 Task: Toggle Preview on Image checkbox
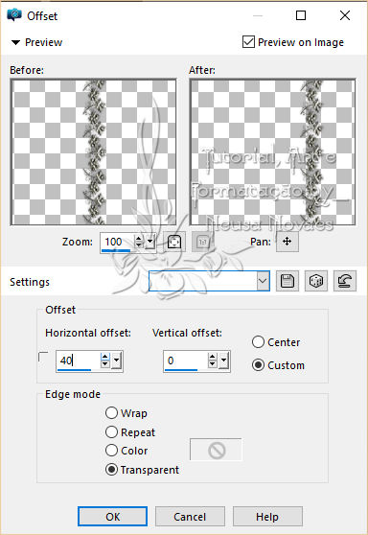pyautogui.click(x=248, y=42)
